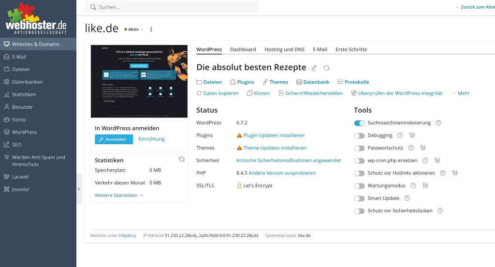This screenshot has width=495, height=267.
Task: Open the Erste Schritte tab
Action: click(351, 49)
